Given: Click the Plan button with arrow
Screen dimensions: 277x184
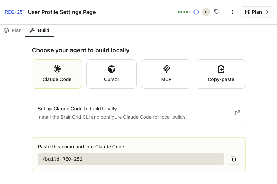Looking at the screenshot, I should [x=257, y=12].
